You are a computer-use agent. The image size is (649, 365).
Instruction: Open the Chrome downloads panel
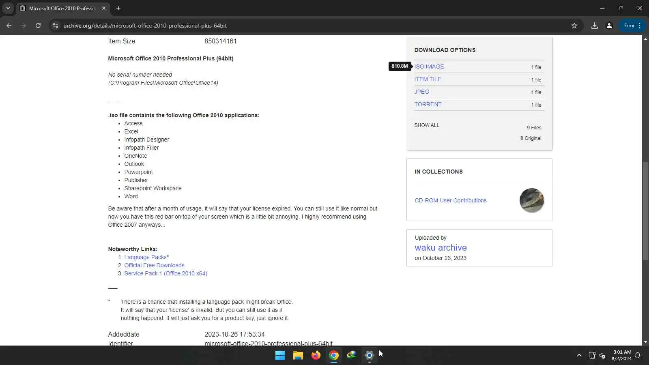(x=595, y=26)
